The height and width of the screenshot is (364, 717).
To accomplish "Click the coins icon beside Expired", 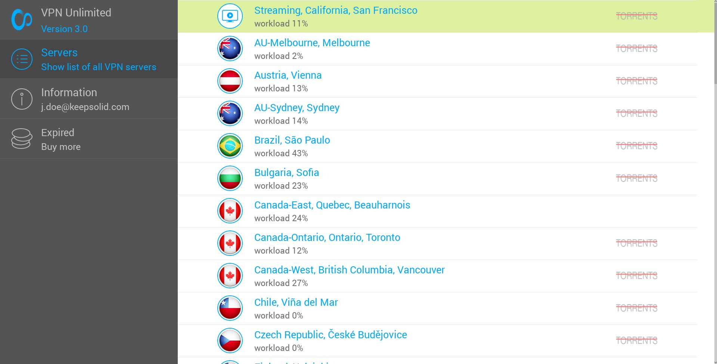I will coord(22,139).
